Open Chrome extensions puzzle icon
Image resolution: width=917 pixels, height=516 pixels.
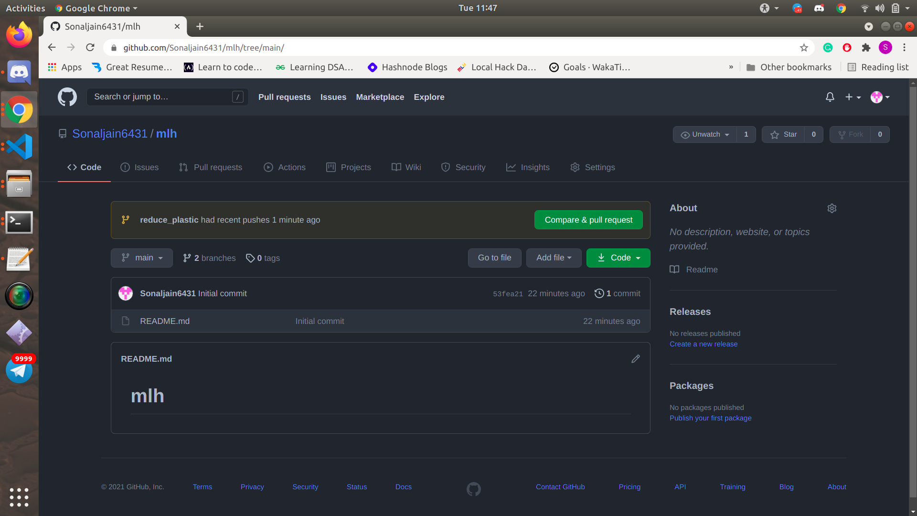866,48
